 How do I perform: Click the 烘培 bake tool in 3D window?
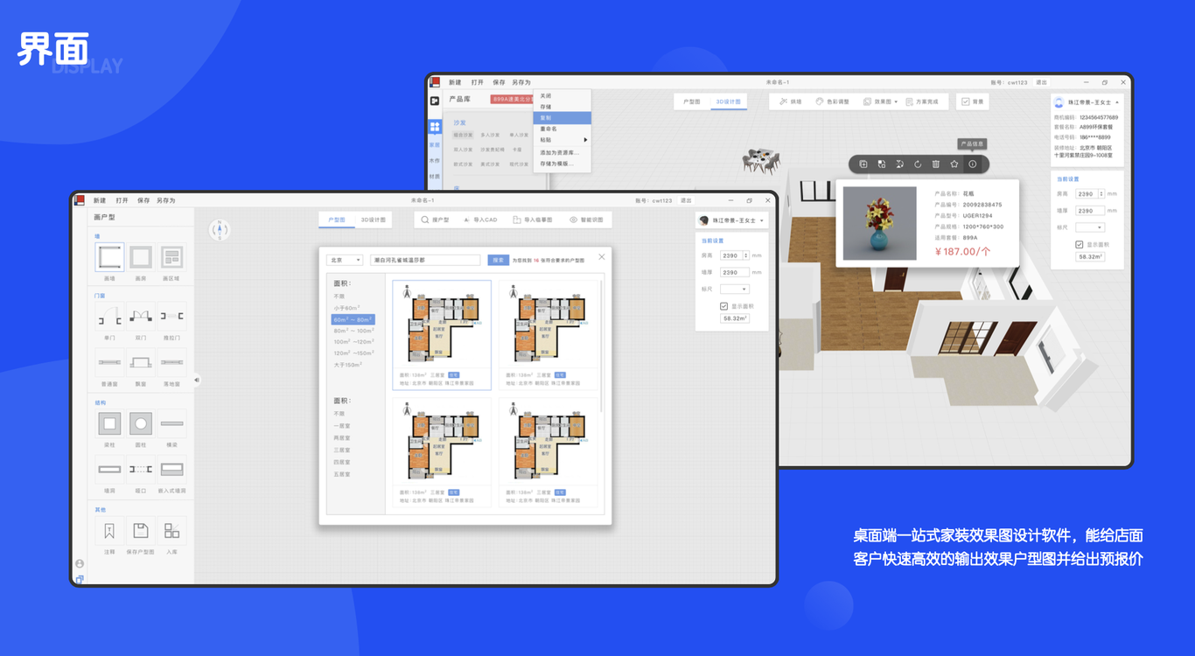point(791,101)
